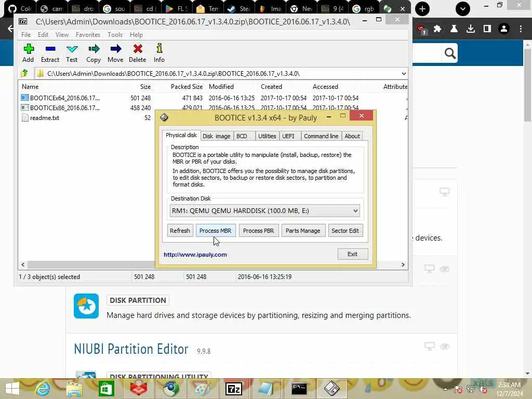Open NIUBI Partition Editor link
The image size is (532, 399).
[131, 349]
